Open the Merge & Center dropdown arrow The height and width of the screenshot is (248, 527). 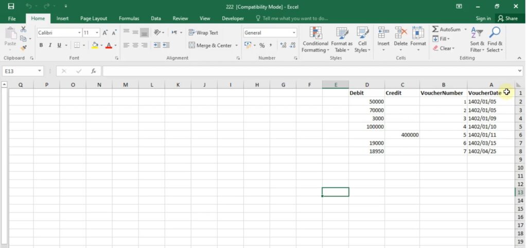[x=236, y=45]
